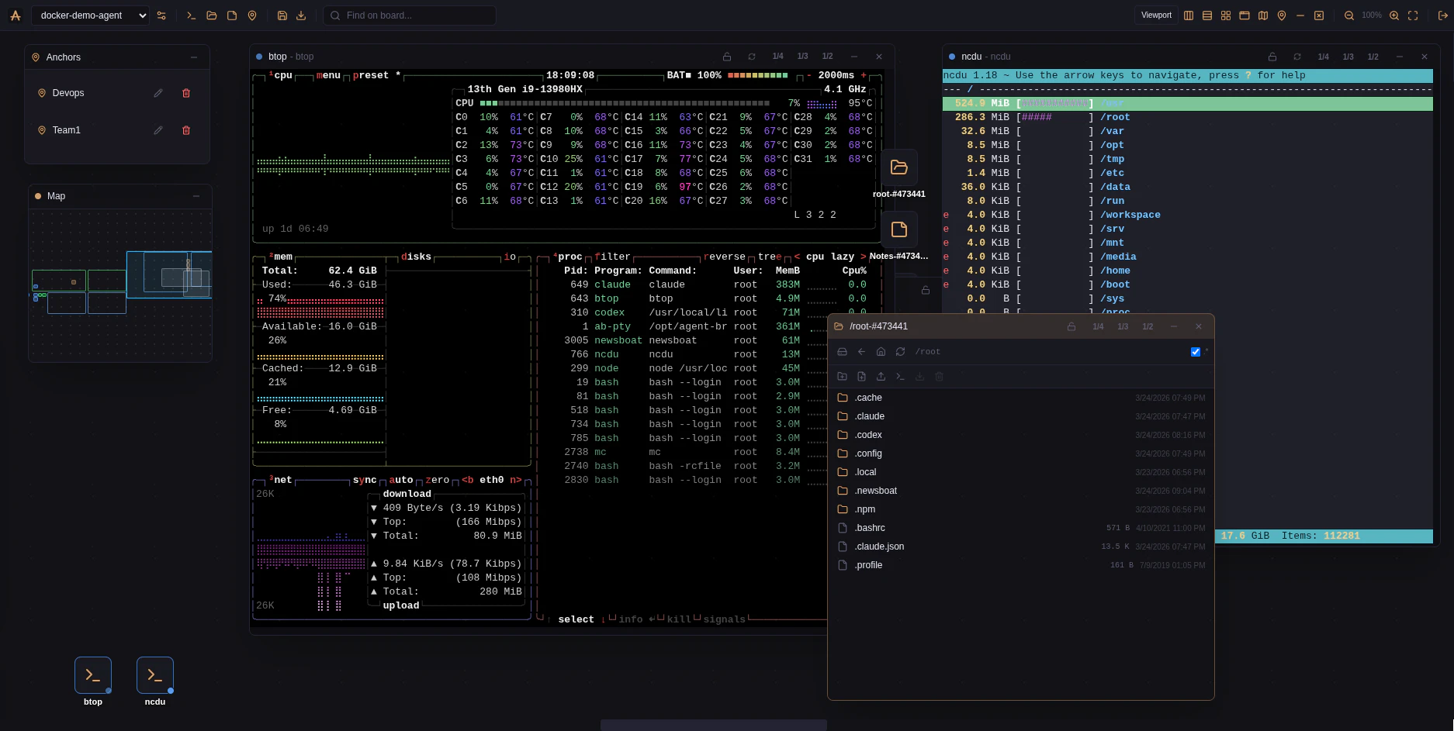Image resolution: width=1454 pixels, height=731 pixels.
Task: Select the ncdu item in the bottom dock
Action: point(155,676)
